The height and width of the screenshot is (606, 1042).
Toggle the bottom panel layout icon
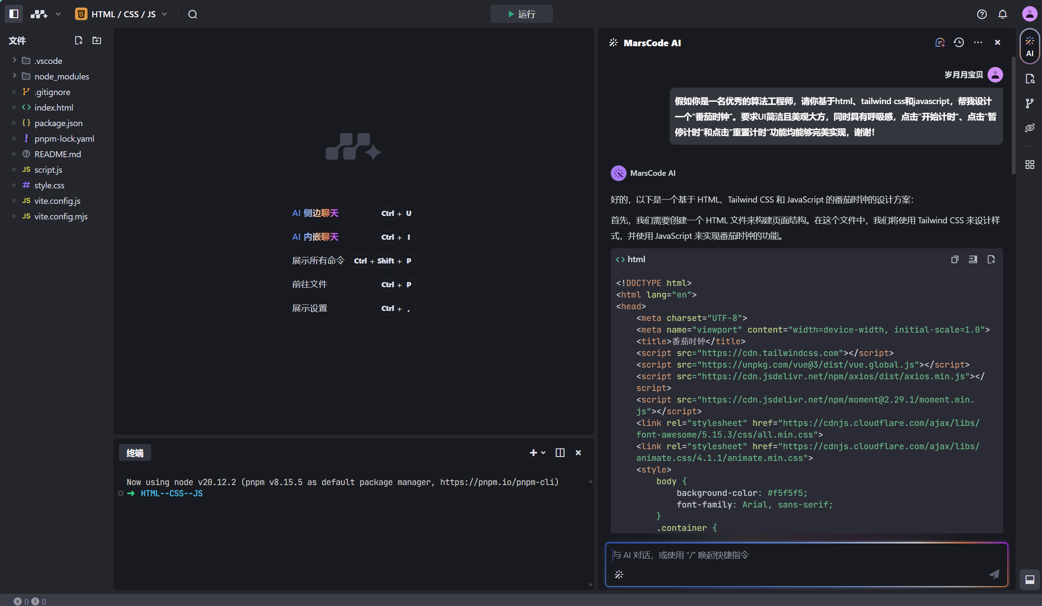(x=1030, y=580)
